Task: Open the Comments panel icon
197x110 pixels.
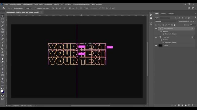Action: coord(151,18)
